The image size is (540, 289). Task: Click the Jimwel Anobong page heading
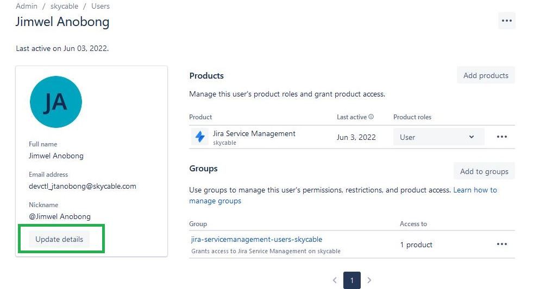point(62,22)
